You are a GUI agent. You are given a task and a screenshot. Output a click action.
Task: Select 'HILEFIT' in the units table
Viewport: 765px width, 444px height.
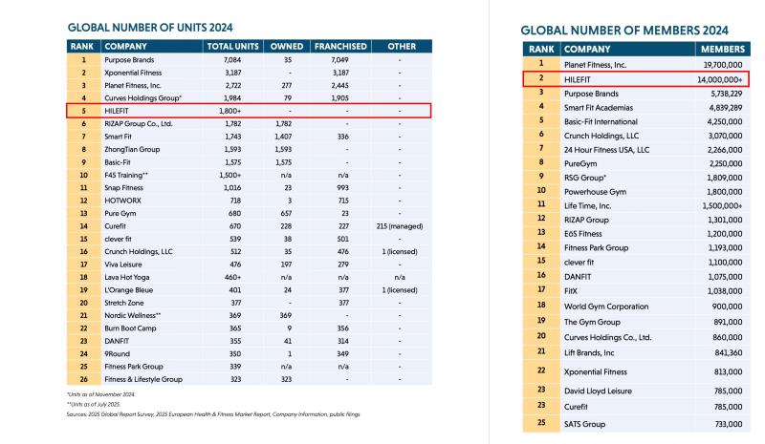click(117, 111)
